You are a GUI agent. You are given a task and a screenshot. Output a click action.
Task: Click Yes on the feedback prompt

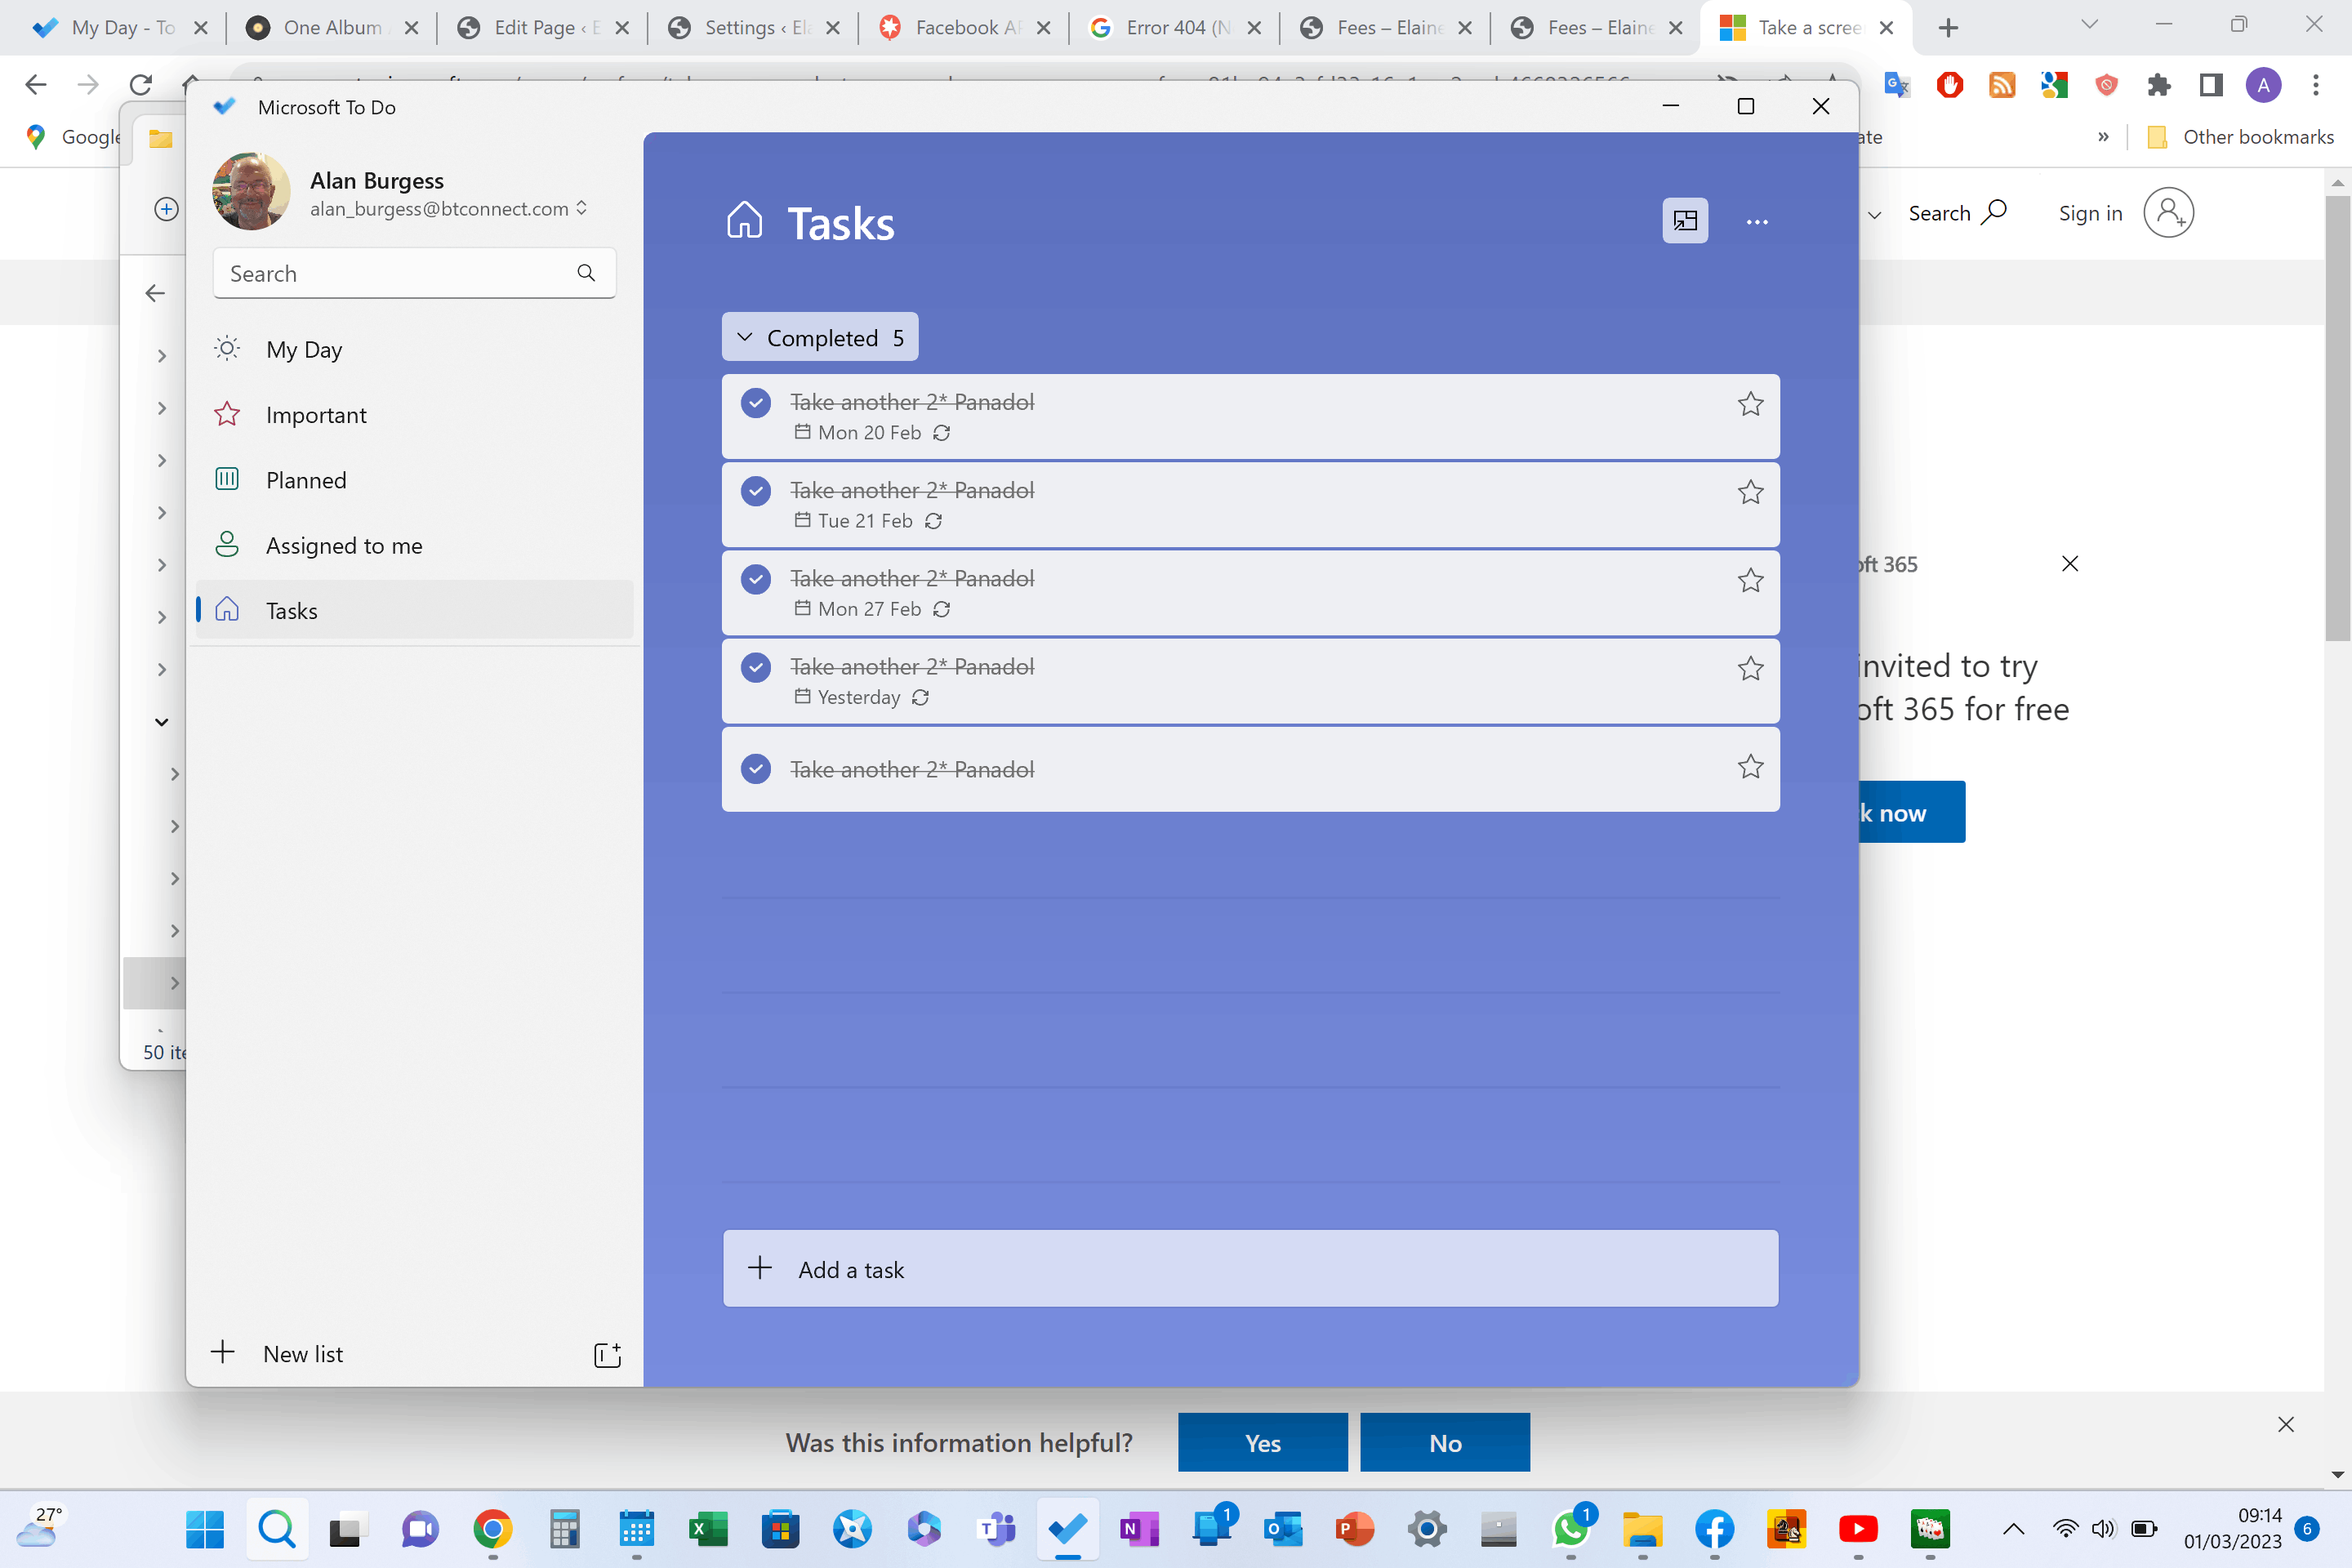[1262, 1442]
